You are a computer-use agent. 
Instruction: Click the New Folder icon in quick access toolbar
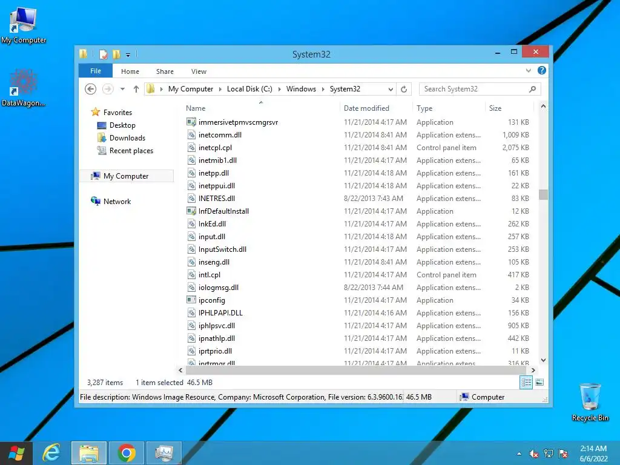pos(116,54)
